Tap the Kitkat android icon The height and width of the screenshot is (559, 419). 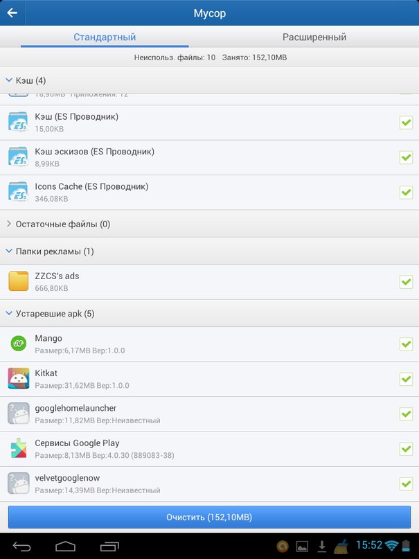[19, 379]
